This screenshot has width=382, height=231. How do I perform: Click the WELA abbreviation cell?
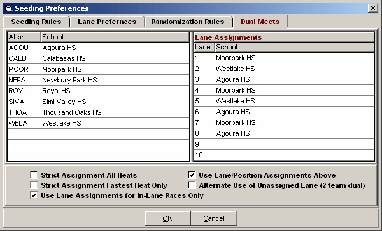coord(24,123)
